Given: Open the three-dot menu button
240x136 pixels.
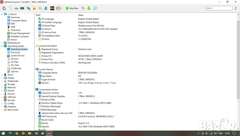Looking at the screenshot, I should (236, 8).
